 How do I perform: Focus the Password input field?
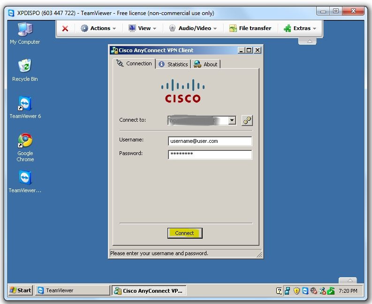point(210,155)
